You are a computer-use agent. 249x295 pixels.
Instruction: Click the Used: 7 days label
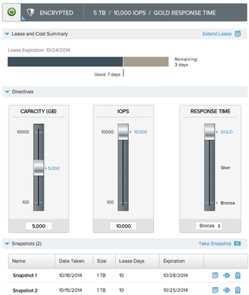[x=108, y=75]
